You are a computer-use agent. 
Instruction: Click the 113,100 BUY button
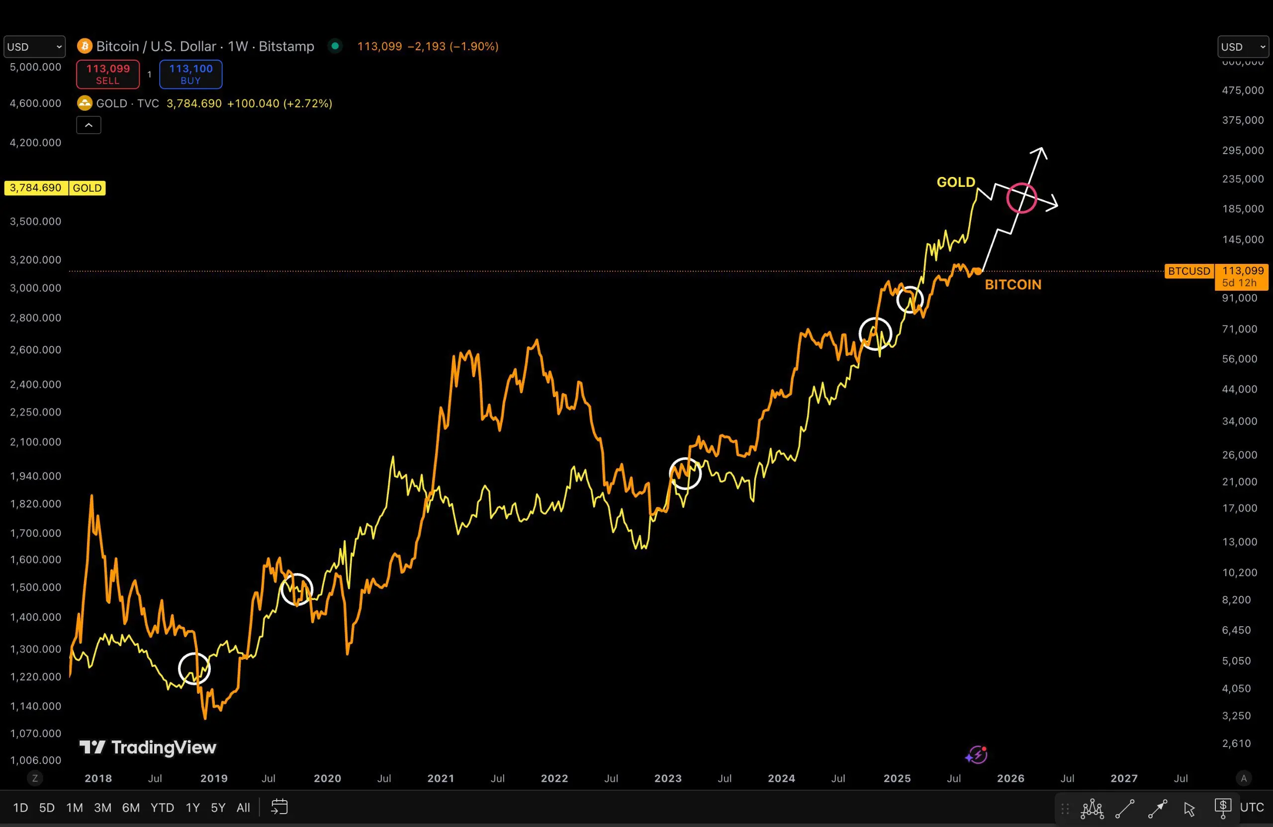point(191,75)
